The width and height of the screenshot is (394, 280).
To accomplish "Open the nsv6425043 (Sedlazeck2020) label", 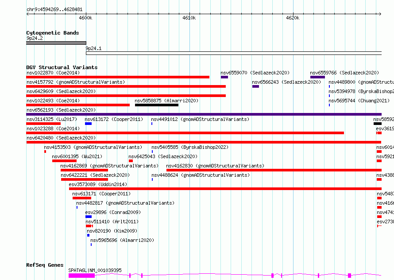I will [163, 156].
